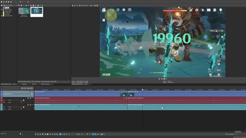This screenshot has width=246, height=138.
Task: Expand the Media By Type tree node
Action: [x=2, y=9]
